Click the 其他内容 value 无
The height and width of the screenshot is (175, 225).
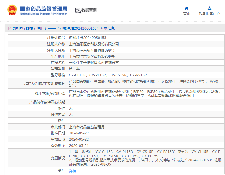click(71, 115)
